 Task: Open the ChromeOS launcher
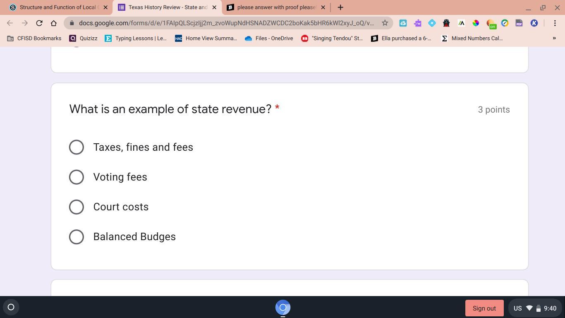(11, 307)
